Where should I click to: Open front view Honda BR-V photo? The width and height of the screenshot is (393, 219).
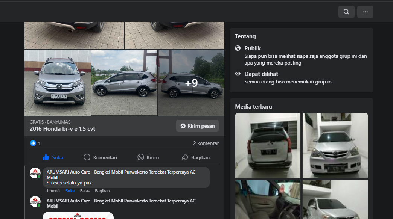click(58, 83)
